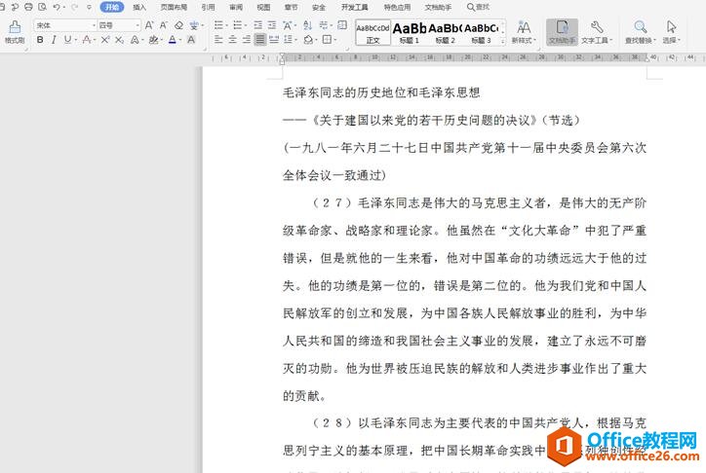Redo the last undone action
The image size is (706, 473).
coord(75,7)
